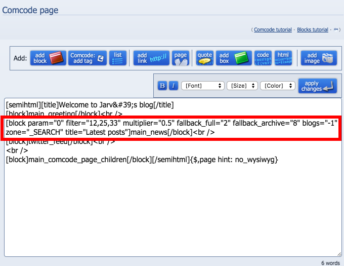344x266 pixels.
Task: Toggle bold with B button
Action: click(x=162, y=86)
